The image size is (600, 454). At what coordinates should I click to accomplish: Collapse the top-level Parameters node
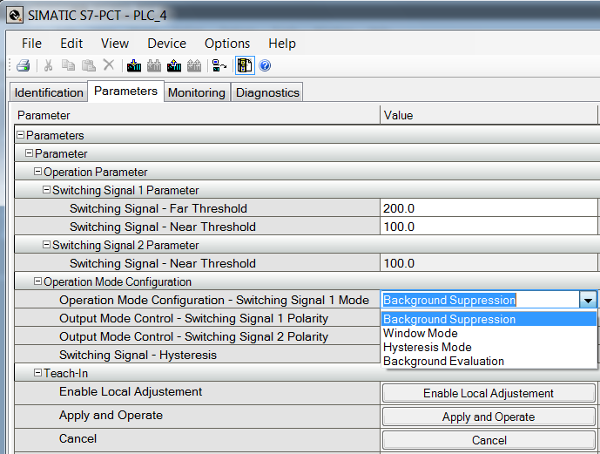tap(21, 134)
